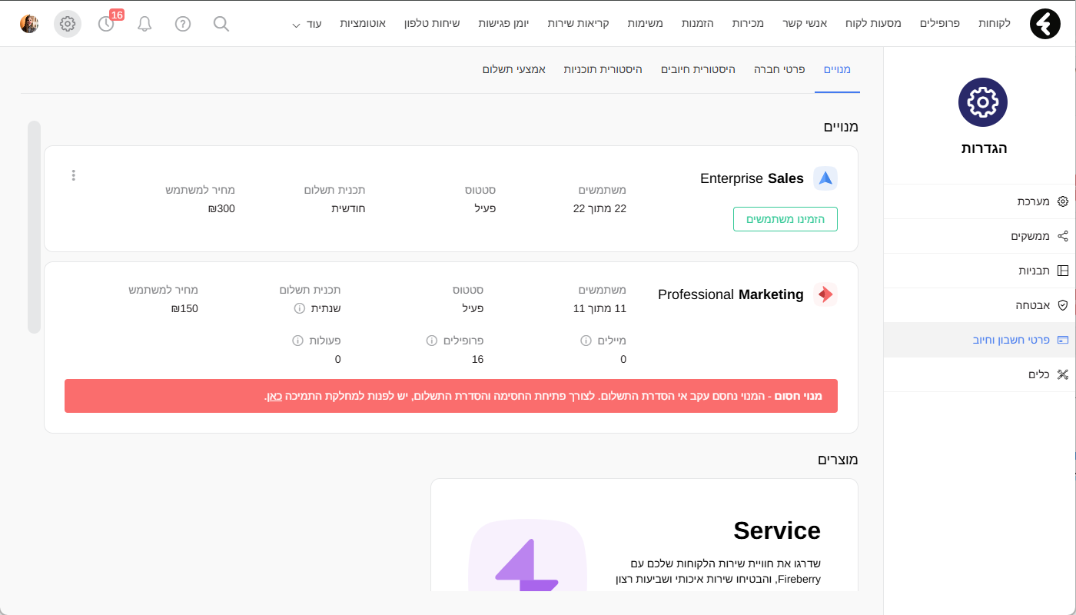
Task: Click the מוצרים section heading
Action: click(x=838, y=460)
